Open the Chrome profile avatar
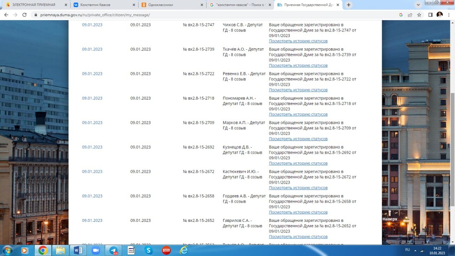 click(439, 15)
